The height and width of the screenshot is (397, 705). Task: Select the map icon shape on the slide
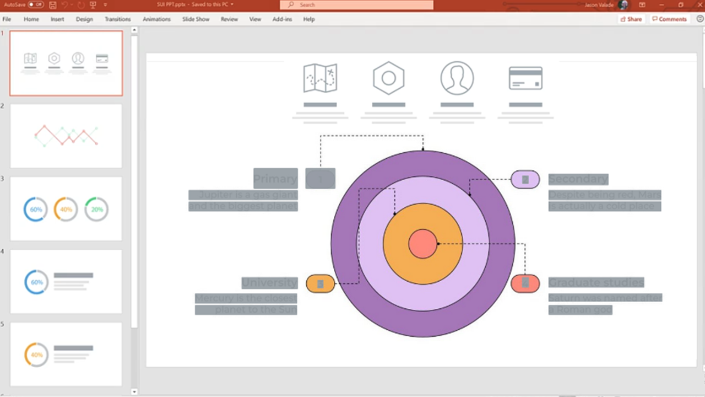320,77
